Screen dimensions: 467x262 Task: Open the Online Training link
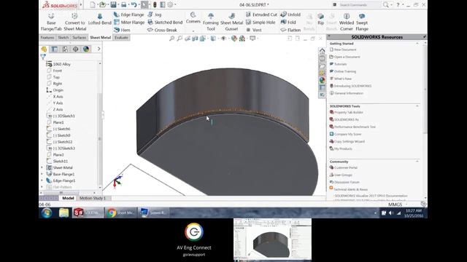click(x=345, y=71)
